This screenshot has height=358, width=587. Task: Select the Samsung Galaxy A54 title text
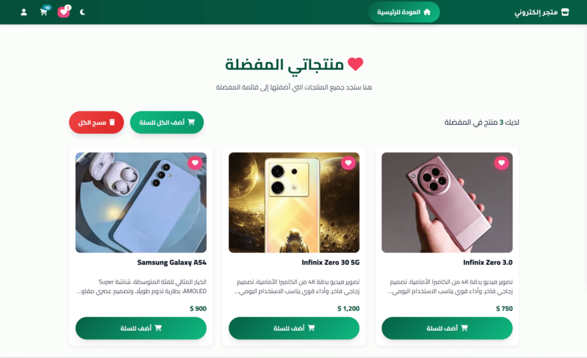point(171,262)
